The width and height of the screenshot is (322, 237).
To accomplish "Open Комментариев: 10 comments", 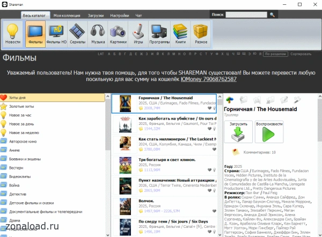I will tap(260, 152).
